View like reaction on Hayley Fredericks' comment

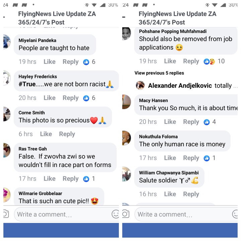click(89, 98)
